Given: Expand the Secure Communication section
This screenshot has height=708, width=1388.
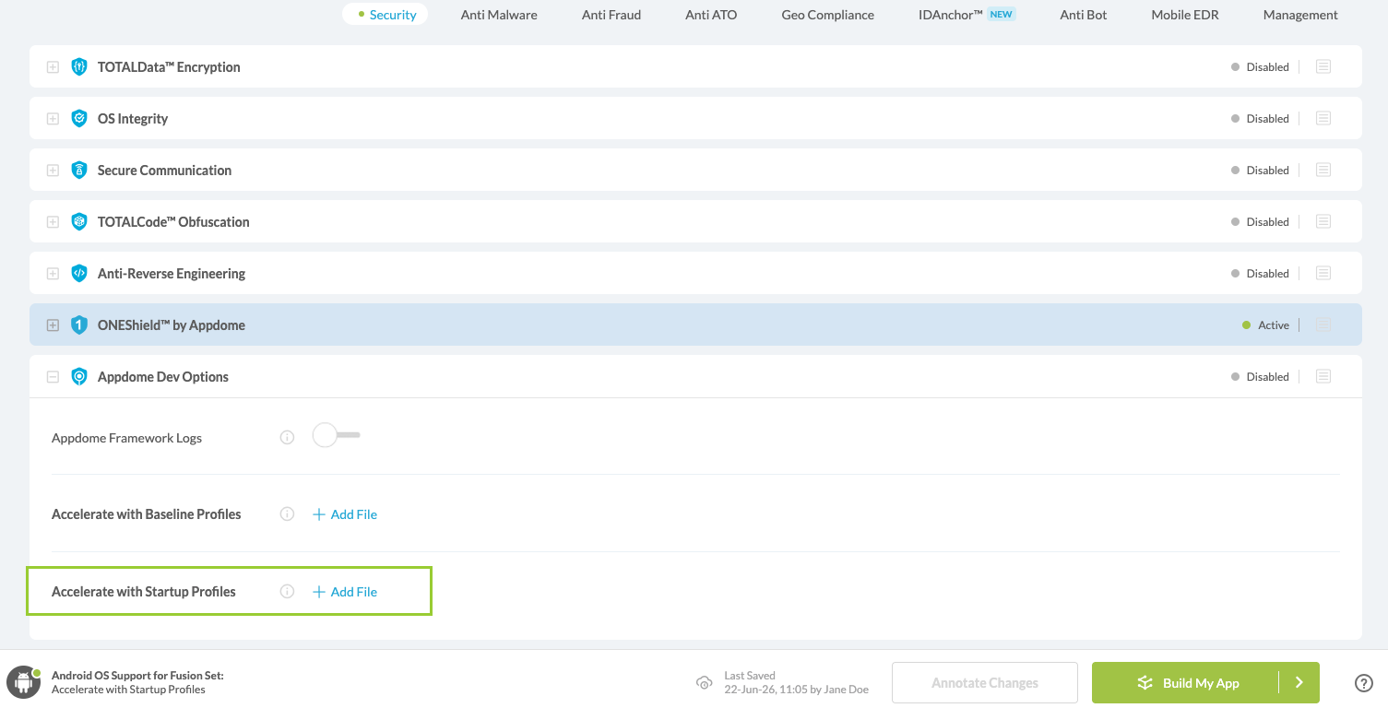Looking at the screenshot, I should (x=53, y=171).
